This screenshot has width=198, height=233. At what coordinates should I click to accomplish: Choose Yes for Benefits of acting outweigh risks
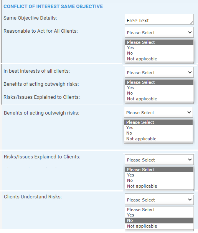pos(158,128)
